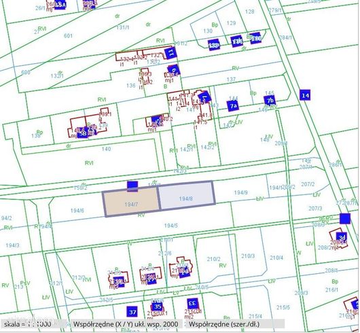Click Współrzędne (X / Y) ukł. wsp. 2000 field
The height and width of the screenshot is (333, 360).
pos(126,324)
